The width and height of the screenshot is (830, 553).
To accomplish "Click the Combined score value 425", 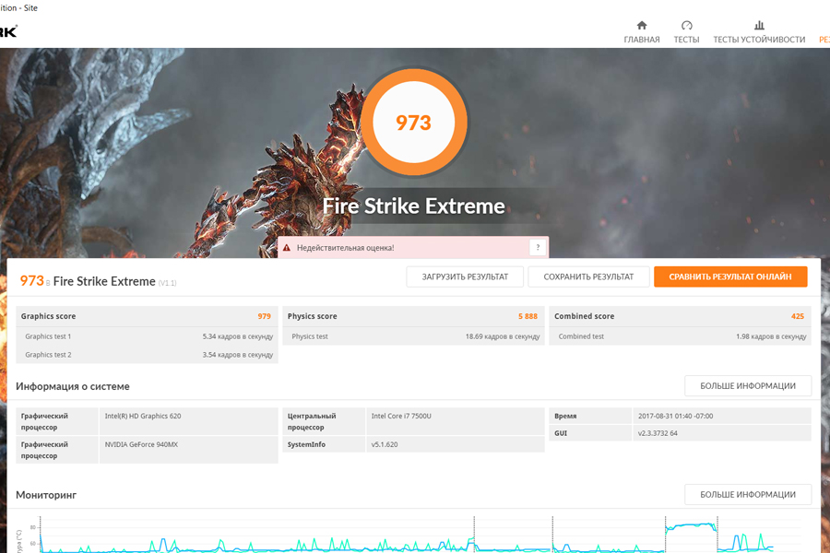I will coord(797,316).
